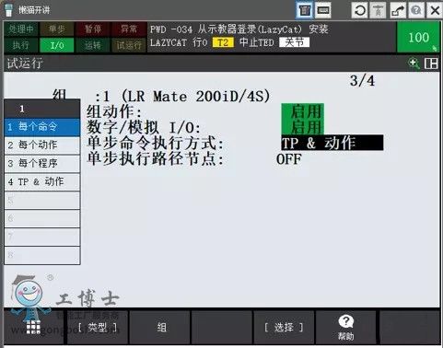443x348 pixels.
Task: Click the zoom-in magnifier icon
Action: (x=414, y=64)
